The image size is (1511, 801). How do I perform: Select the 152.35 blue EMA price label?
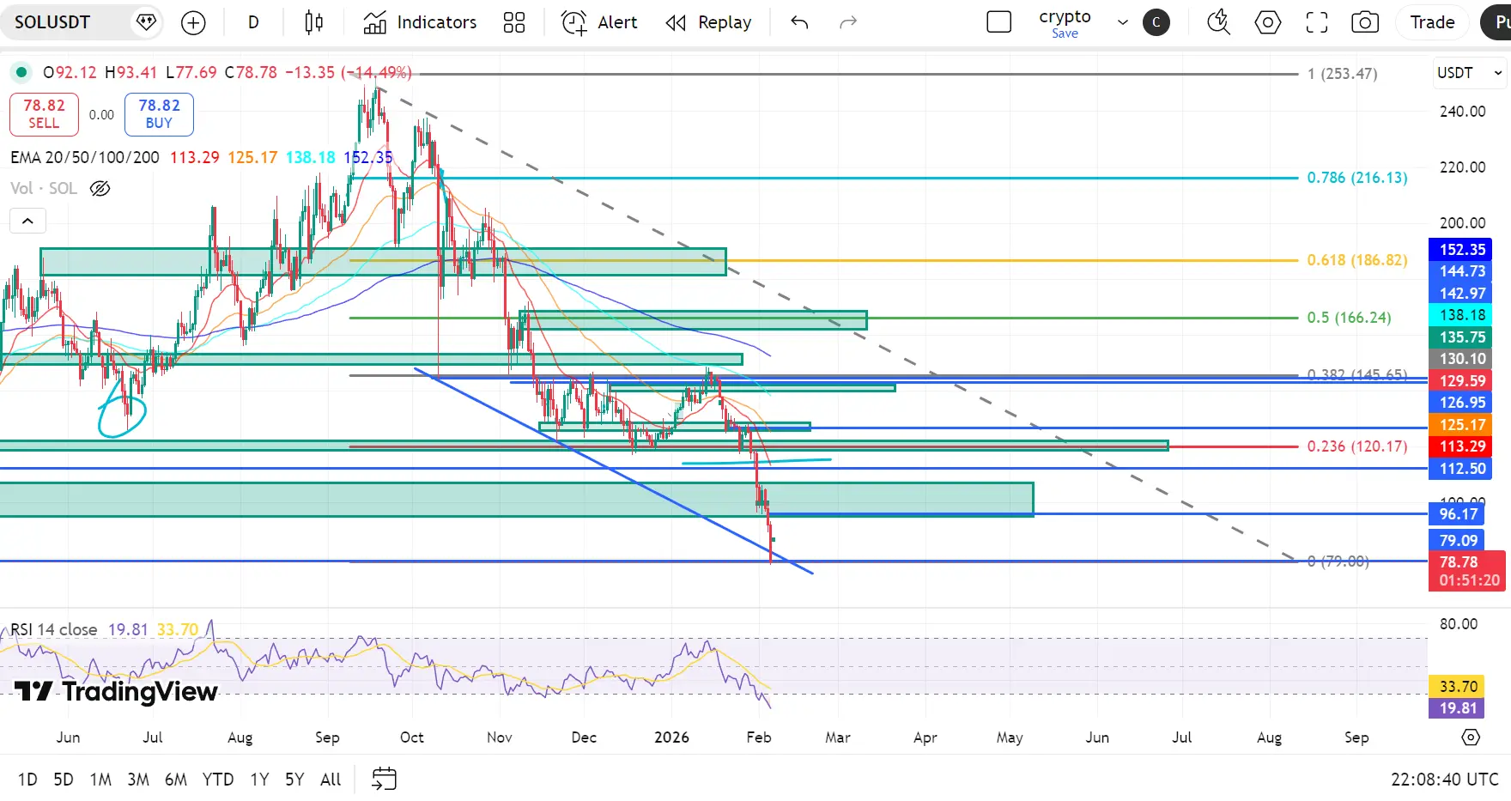[x=1462, y=250]
